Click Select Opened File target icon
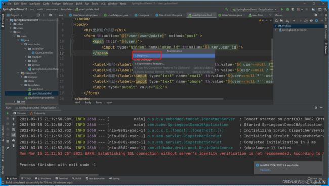This screenshot has width=329, height=186. (38, 15)
